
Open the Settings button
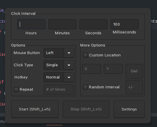(129, 109)
